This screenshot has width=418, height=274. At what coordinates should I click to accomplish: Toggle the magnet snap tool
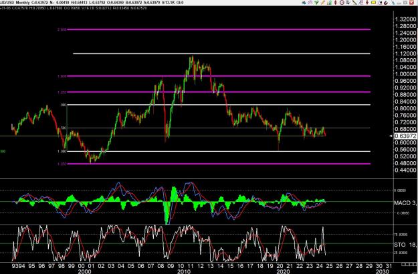pyautogui.click(x=386, y=3)
